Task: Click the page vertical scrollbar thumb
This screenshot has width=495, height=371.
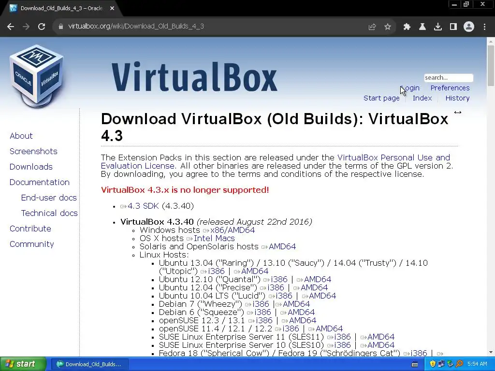Action: coord(491,66)
